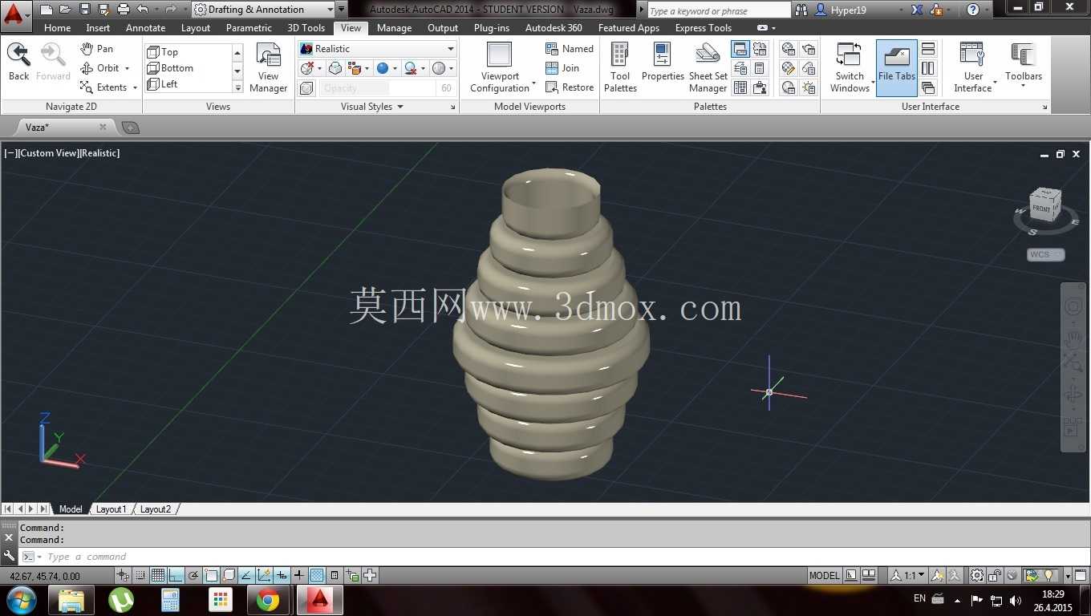Click the Save icon in quick access
This screenshot has height=616, width=1091.
(x=84, y=10)
